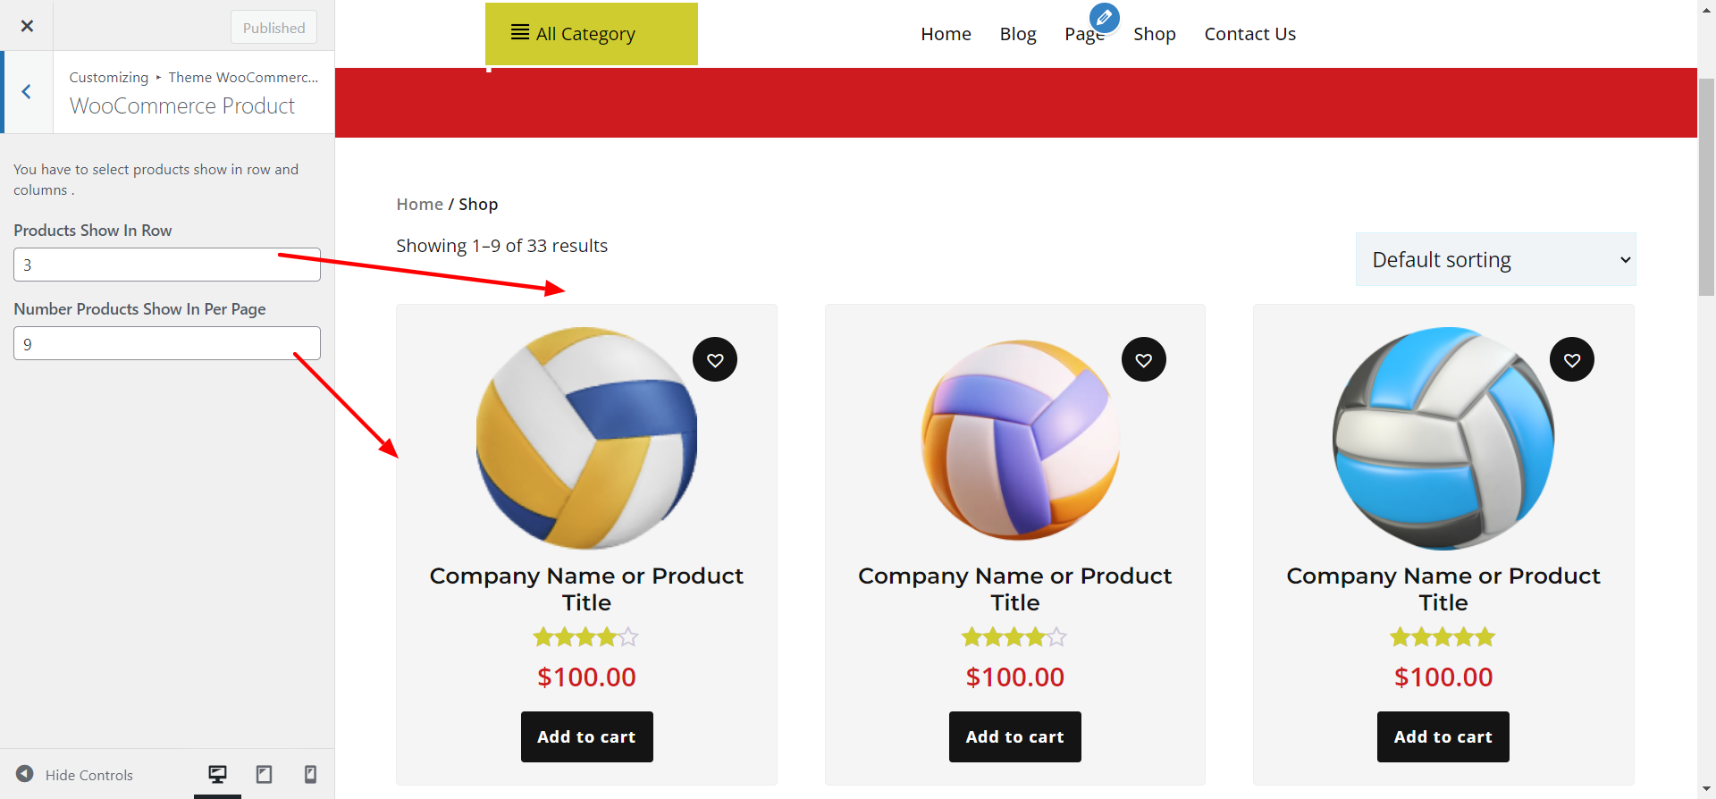Go to Contact Us menu item
The image size is (1716, 799).
[x=1249, y=34]
